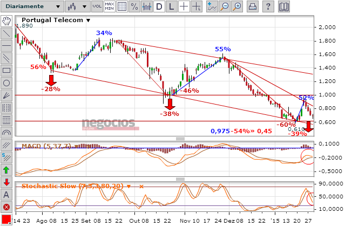
Task: Select the diagonal trend line tool
Action: 6,33
